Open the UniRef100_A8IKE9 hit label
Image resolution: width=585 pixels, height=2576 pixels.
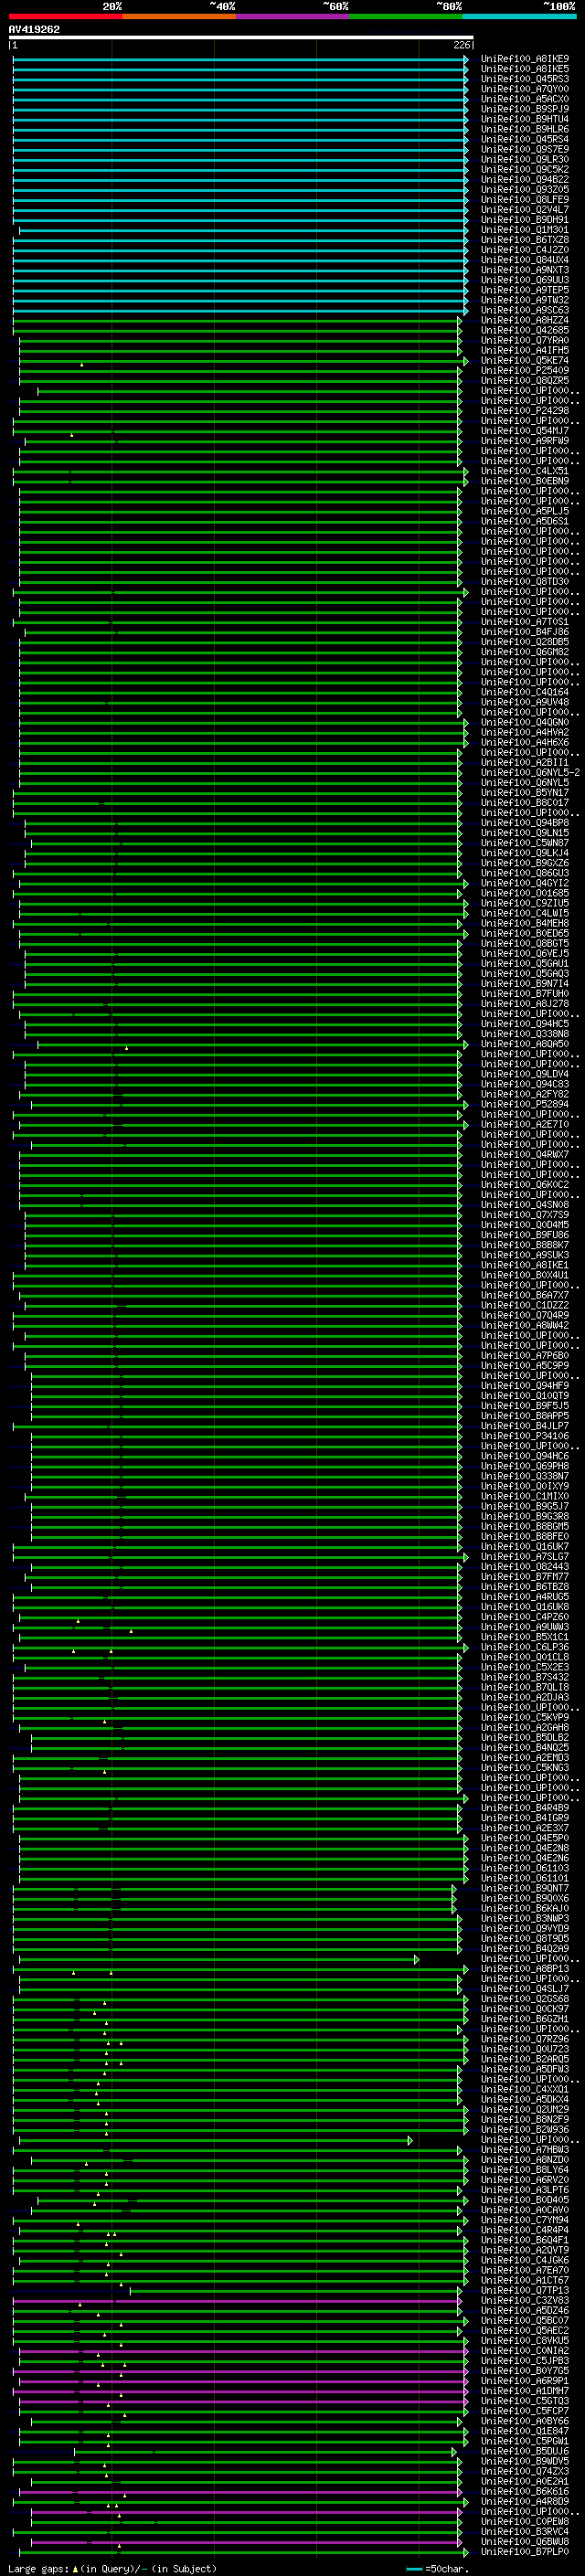(x=525, y=59)
